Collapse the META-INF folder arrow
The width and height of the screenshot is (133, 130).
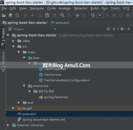coord(29,91)
